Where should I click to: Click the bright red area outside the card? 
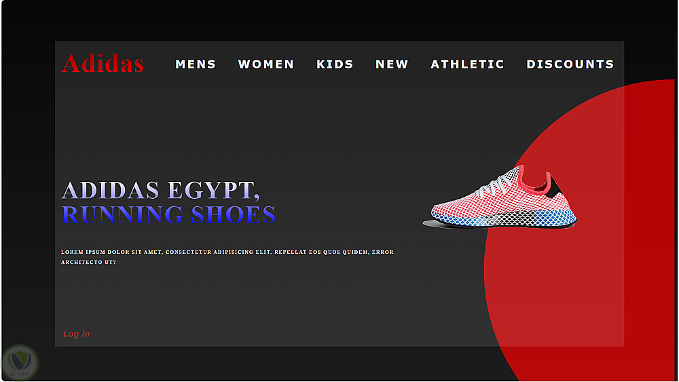(648, 216)
